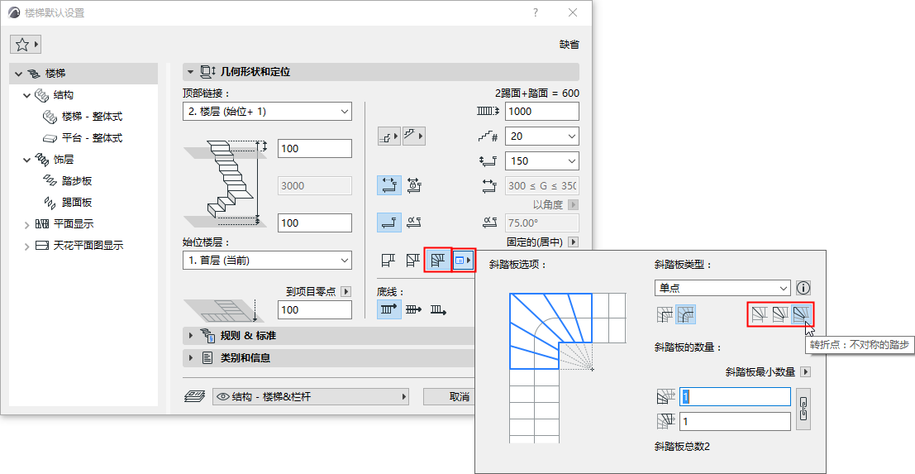This screenshot has width=915, height=474.
Task: Open the 斜踏板最小数量 arrow menu
Action: (x=805, y=372)
